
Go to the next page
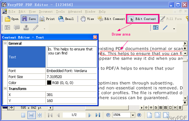tap(90, 115)
